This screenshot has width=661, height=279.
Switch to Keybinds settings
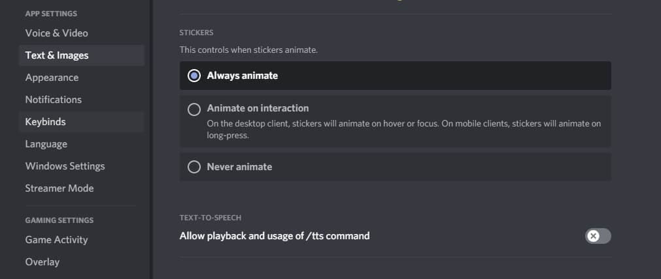coord(46,122)
